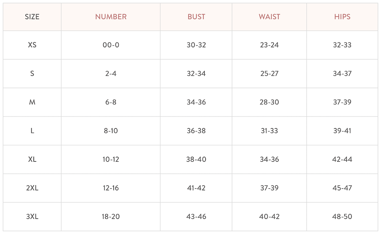This screenshot has height=234, width=381.
Task: Click the S size row label
Action: coord(32,73)
